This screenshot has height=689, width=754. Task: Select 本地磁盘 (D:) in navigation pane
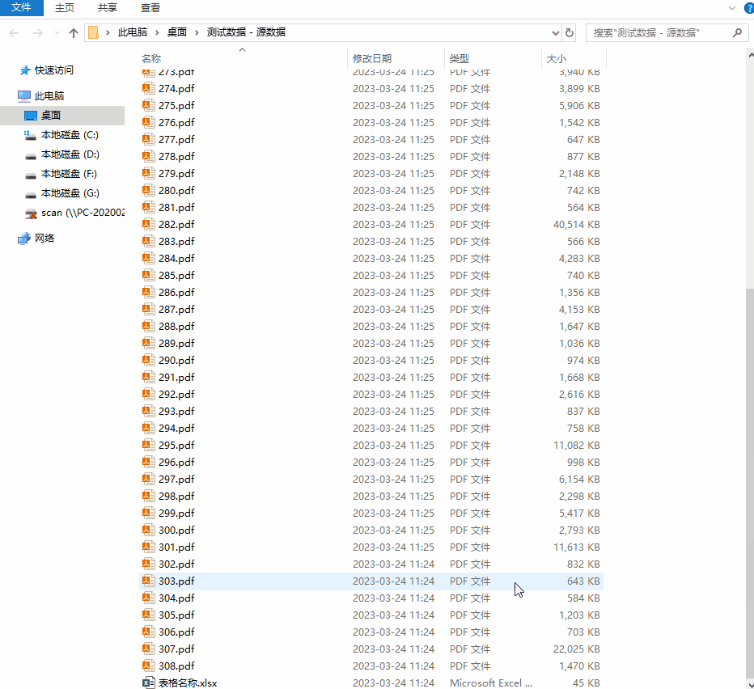(x=70, y=154)
